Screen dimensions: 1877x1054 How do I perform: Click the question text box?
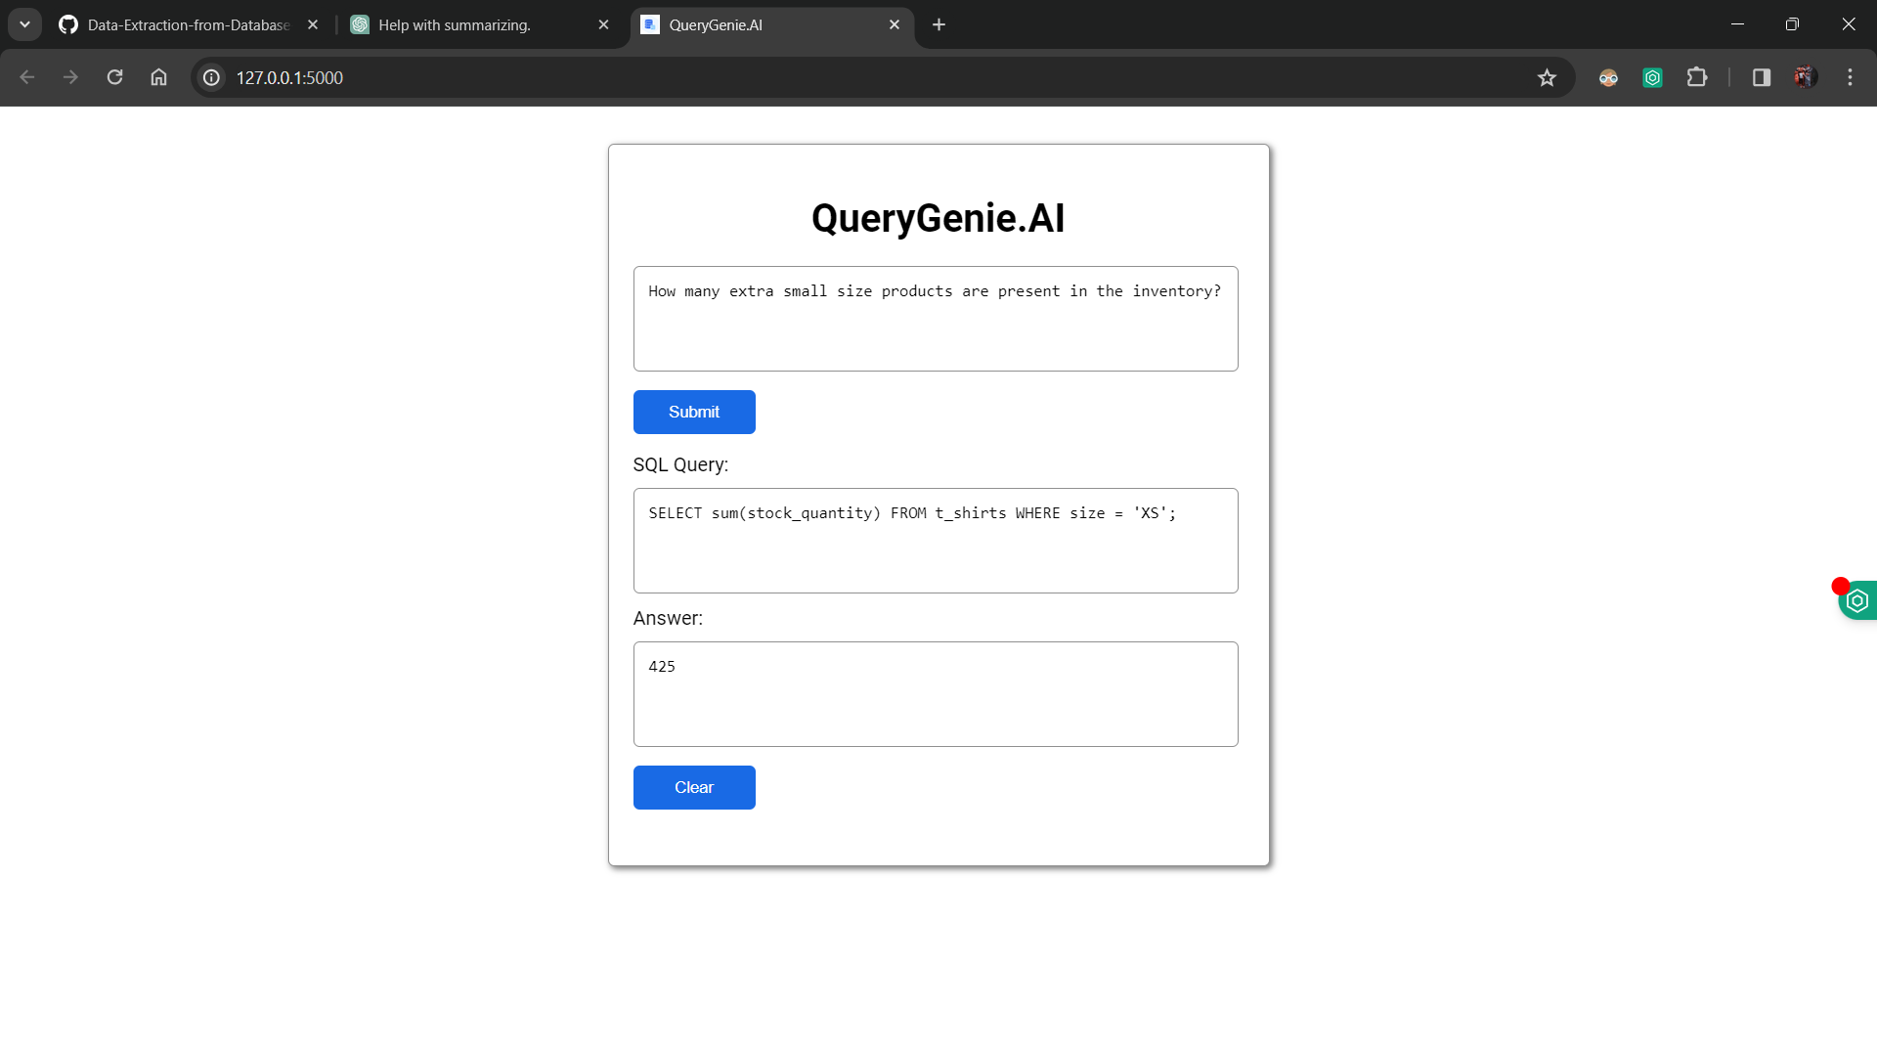936,319
